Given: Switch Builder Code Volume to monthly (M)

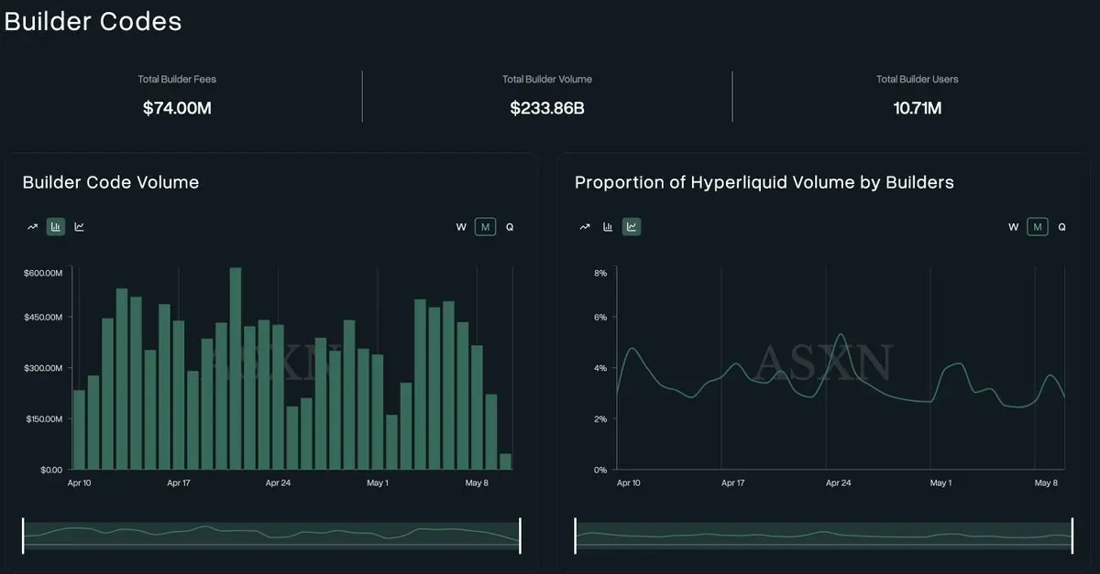Looking at the screenshot, I should pos(486,227).
